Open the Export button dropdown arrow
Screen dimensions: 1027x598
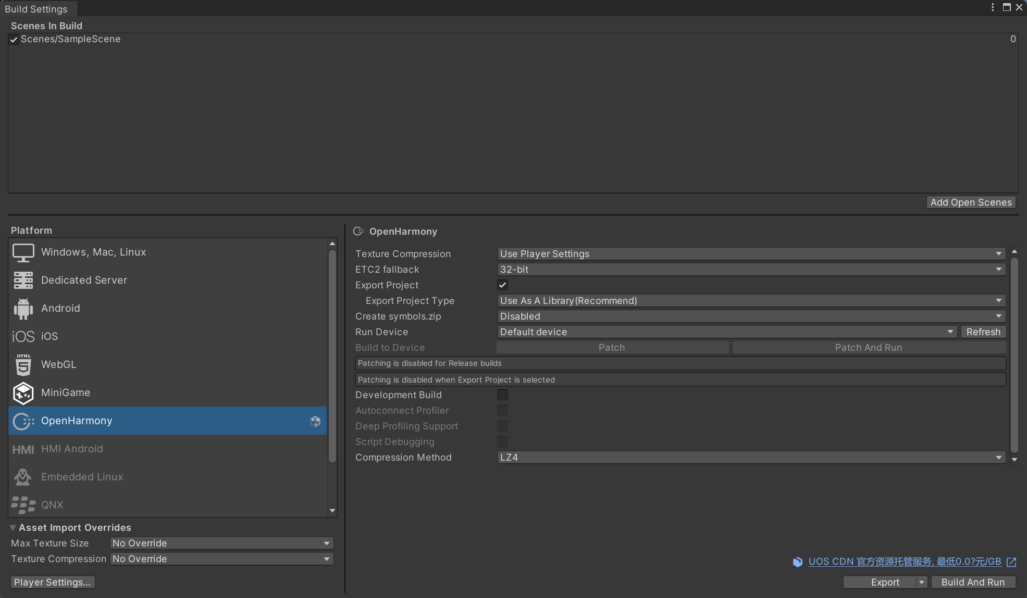[921, 582]
